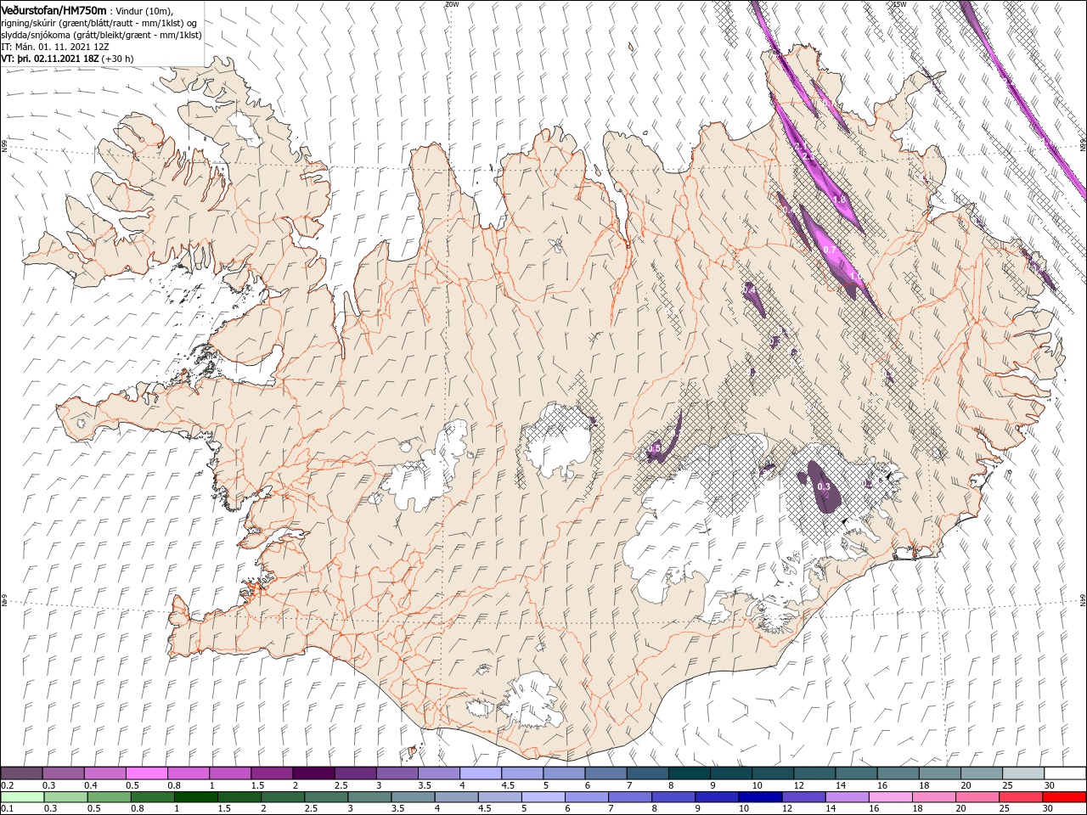Click the '0.1' value at start of bottom legend row

7,809
